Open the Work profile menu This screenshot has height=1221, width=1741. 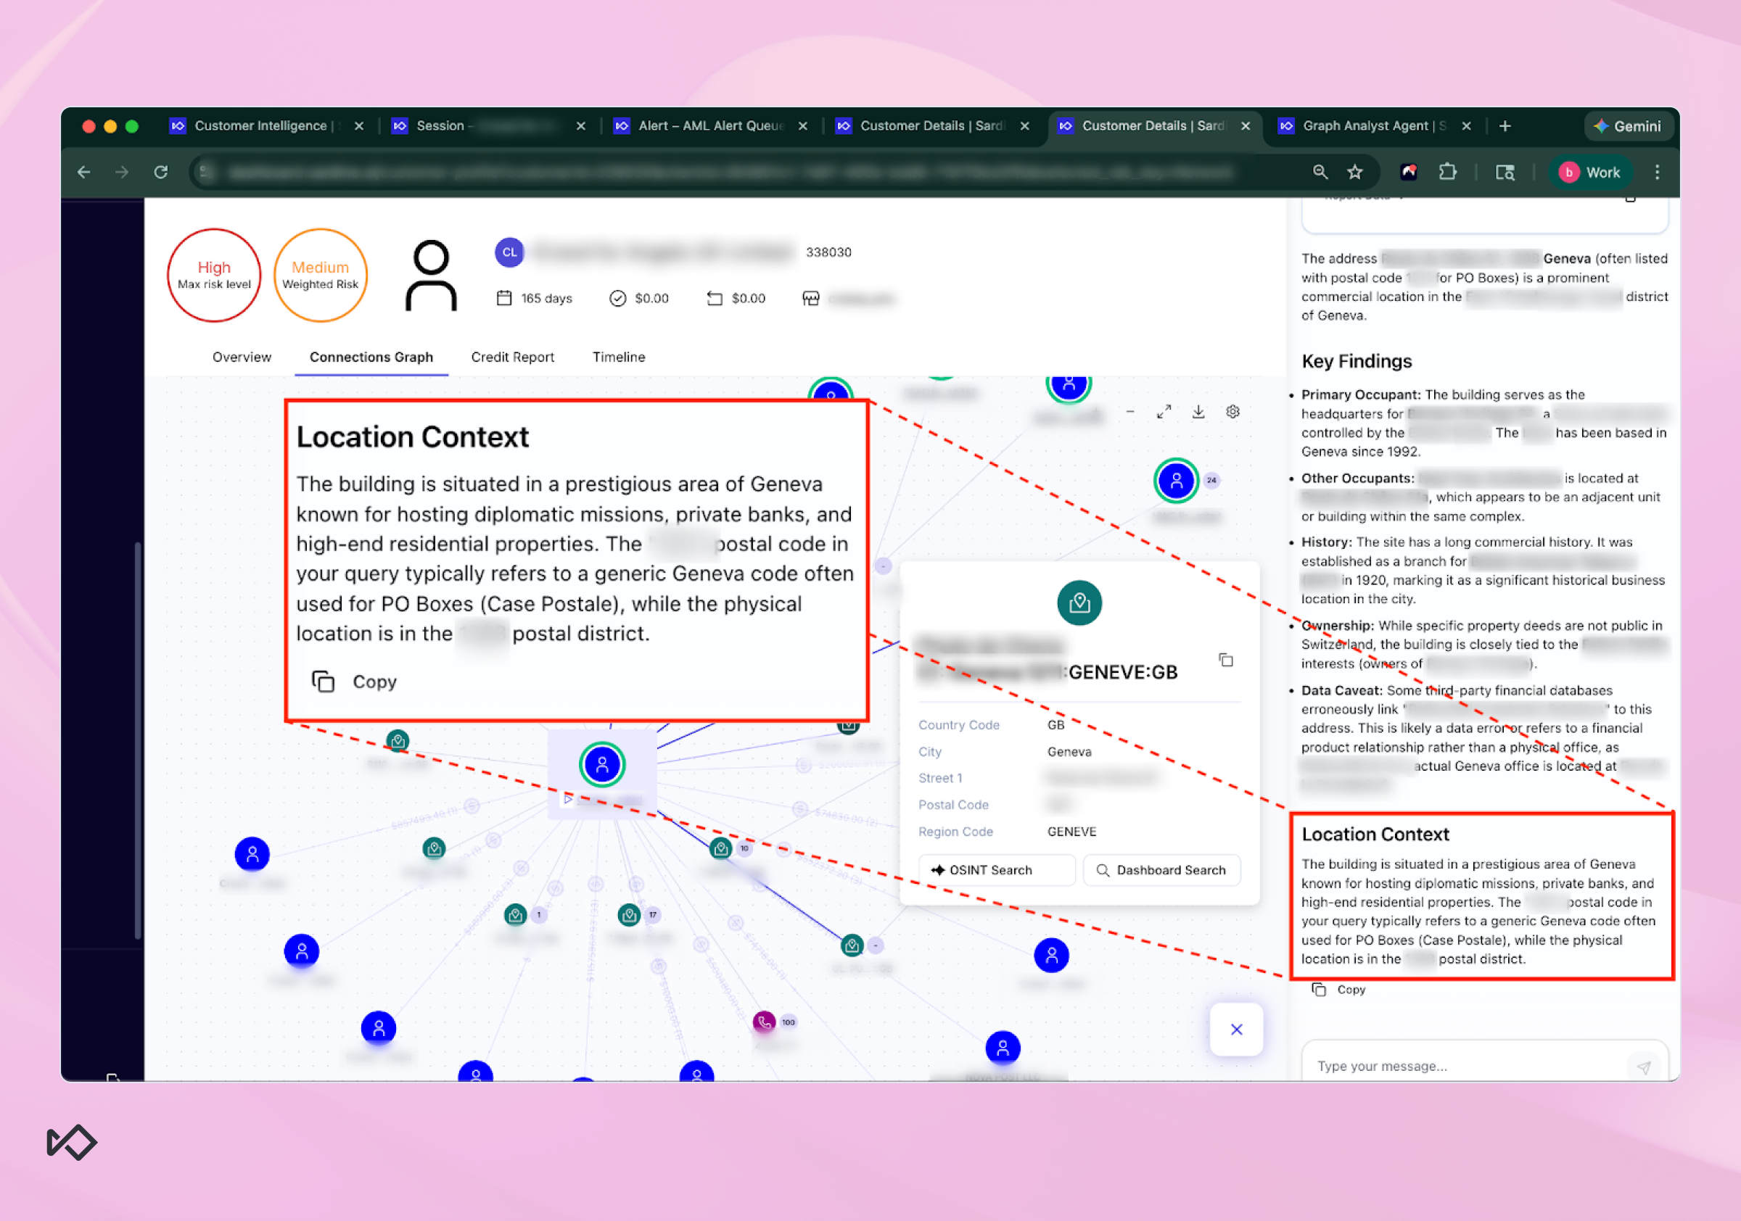[x=1590, y=172]
